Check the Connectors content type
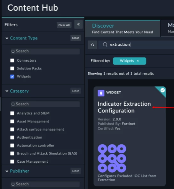Image resolution: width=174 pixels, height=189 pixels. (x=12, y=60)
